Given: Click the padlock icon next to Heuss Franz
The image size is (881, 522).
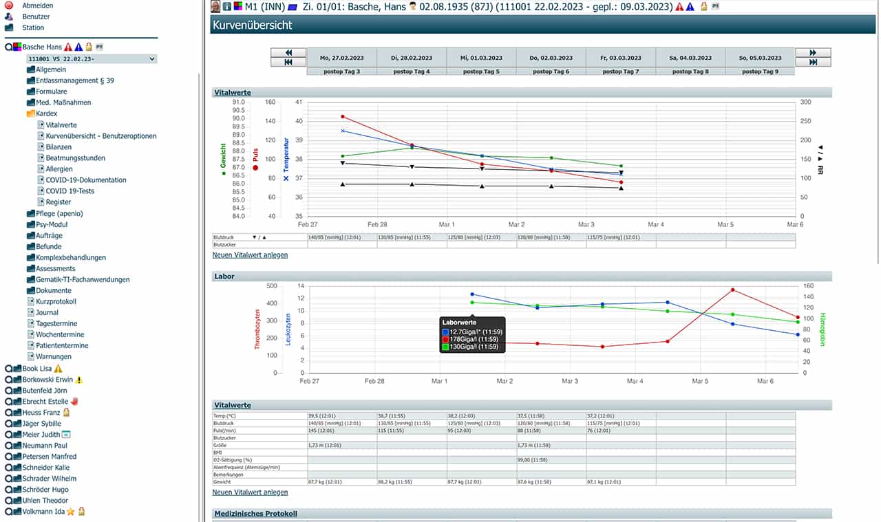Looking at the screenshot, I should click(x=66, y=413).
